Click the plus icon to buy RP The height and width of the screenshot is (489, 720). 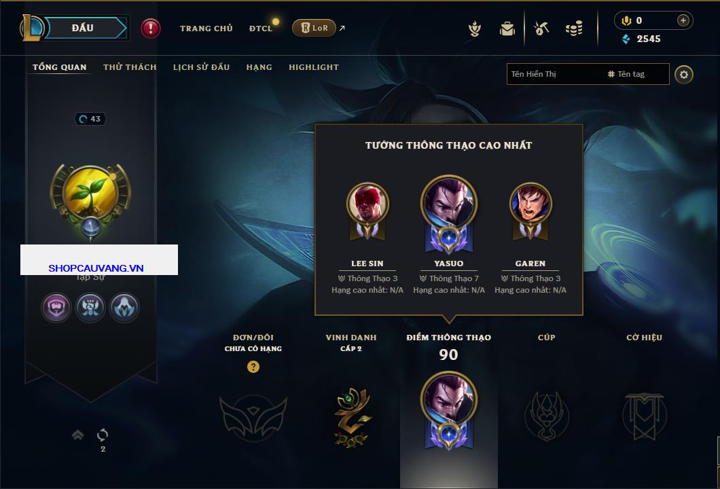(x=683, y=20)
